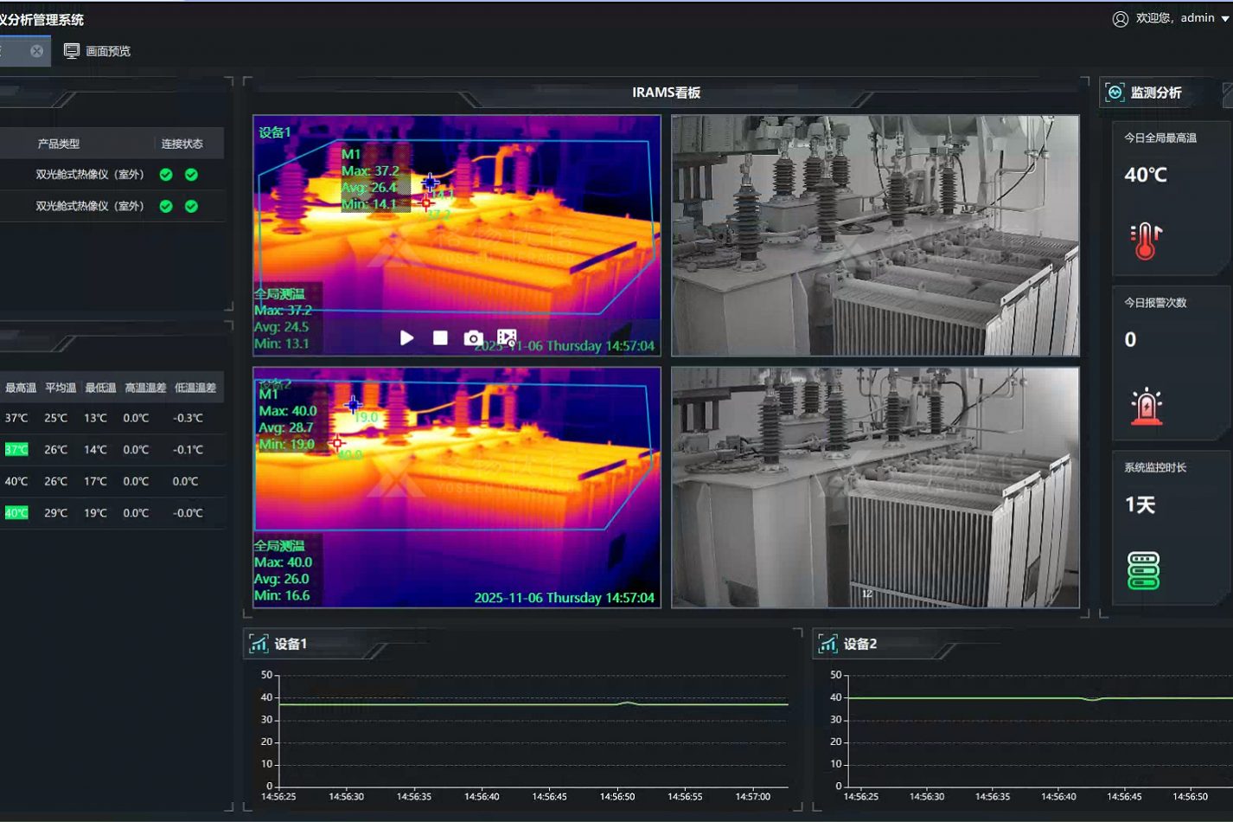Open the lower-right visible-light camera image
The width and height of the screenshot is (1233, 822).
click(875, 487)
